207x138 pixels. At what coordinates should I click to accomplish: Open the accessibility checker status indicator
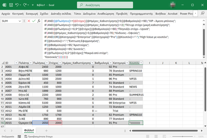[39, 136]
